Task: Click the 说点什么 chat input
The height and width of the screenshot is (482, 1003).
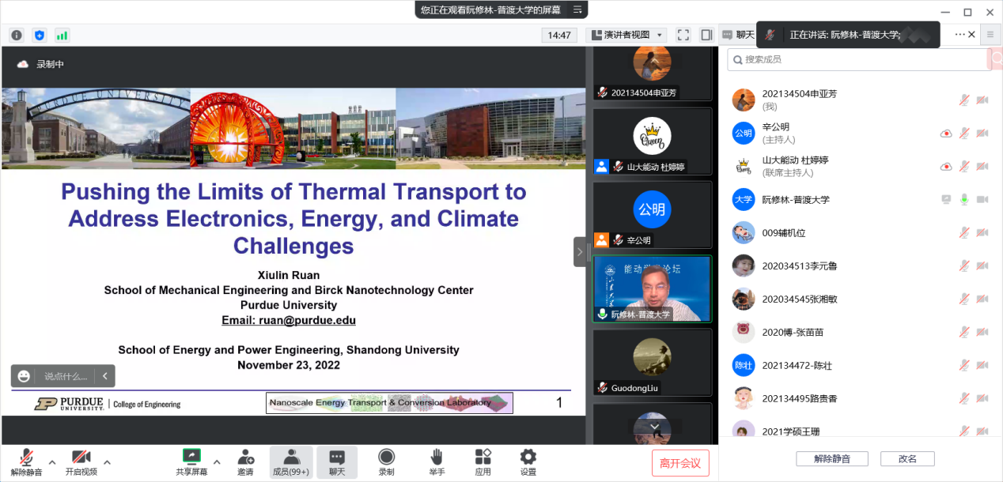Action: point(66,376)
